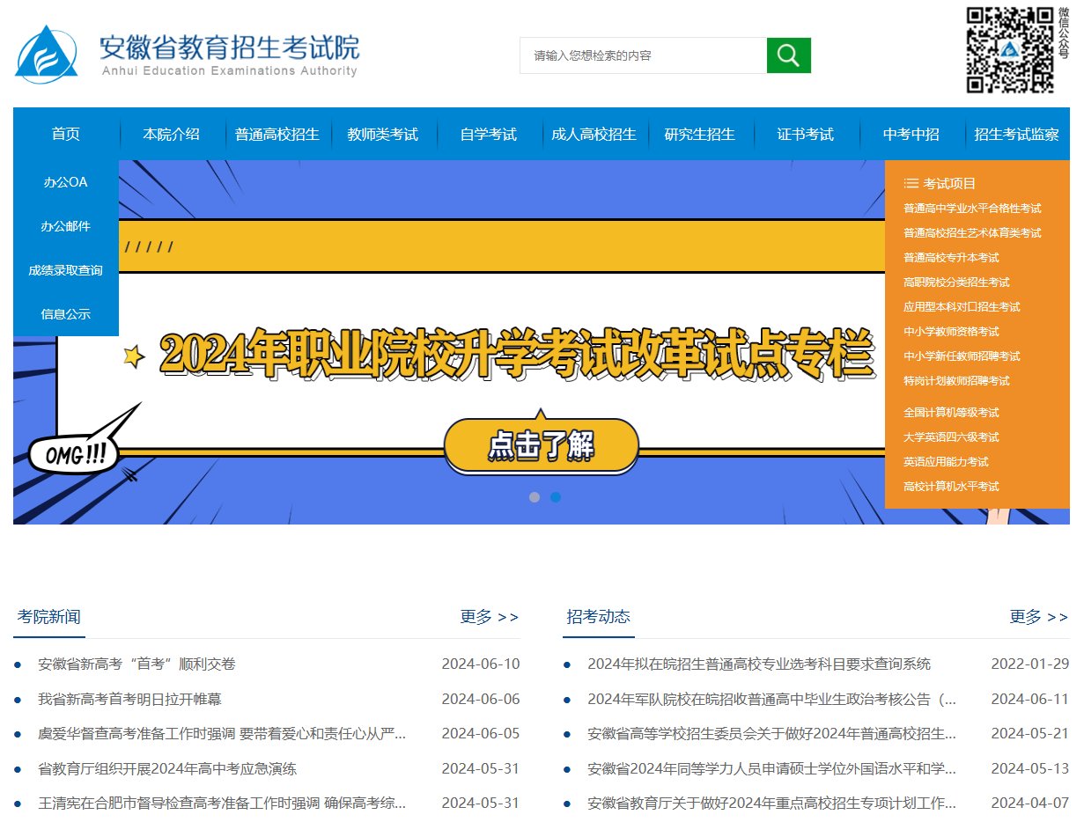Click 更多 next to 招考动态
The width and height of the screenshot is (1084, 822).
coord(1036,617)
